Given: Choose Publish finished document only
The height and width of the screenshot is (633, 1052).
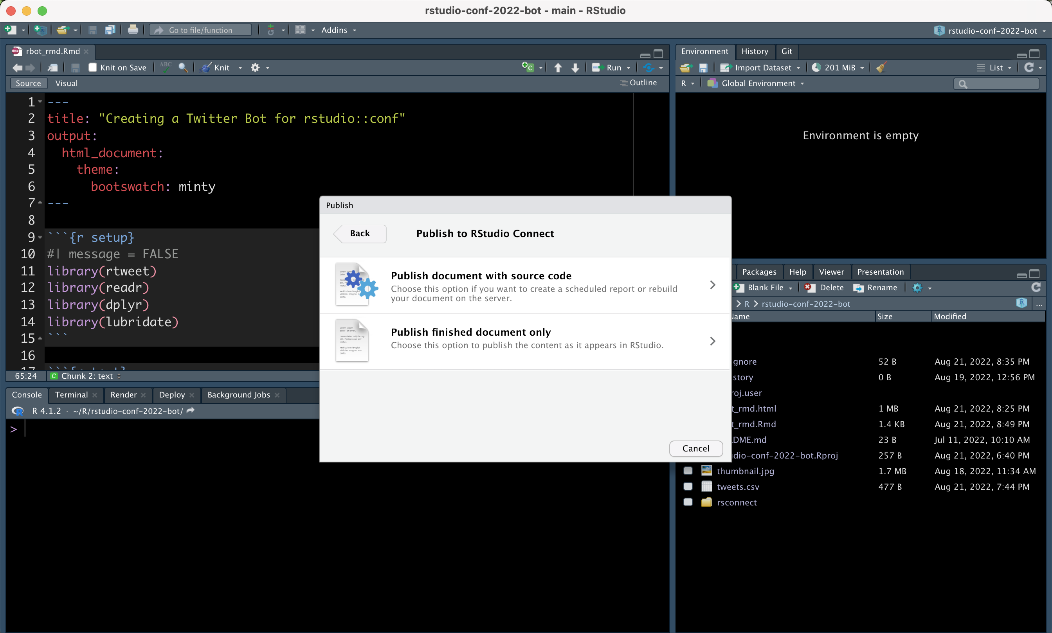Looking at the screenshot, I should pos(526,341).
